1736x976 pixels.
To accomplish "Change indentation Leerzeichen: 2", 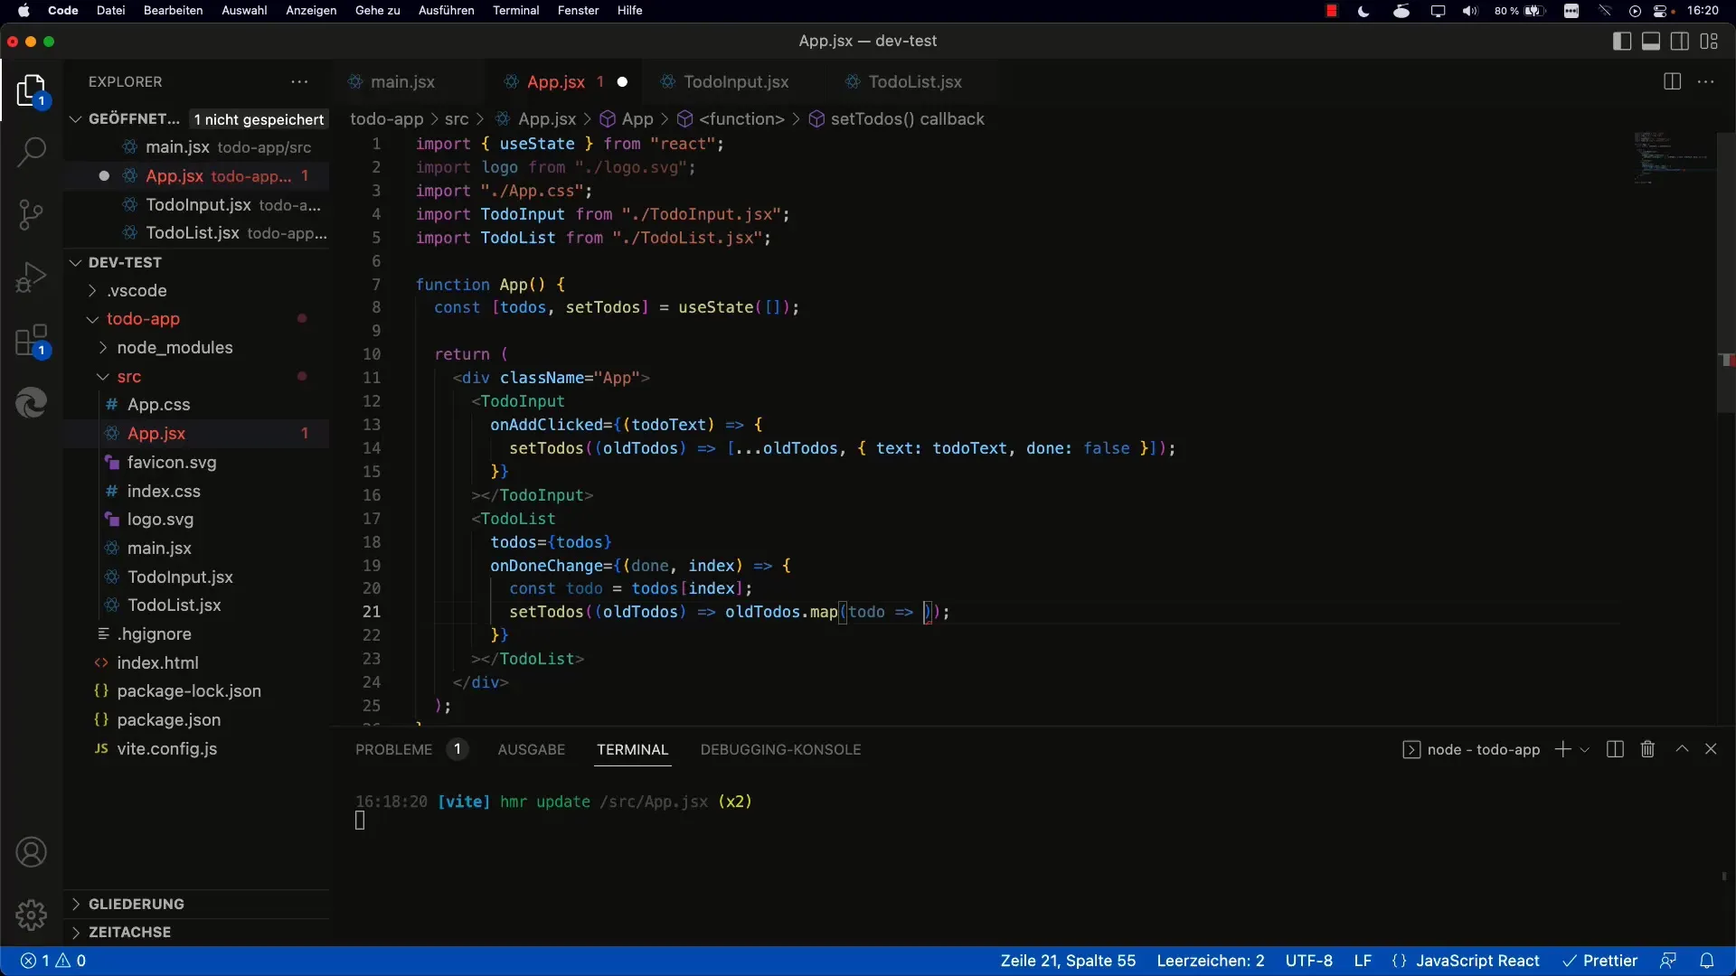I will pos(1210,961).
